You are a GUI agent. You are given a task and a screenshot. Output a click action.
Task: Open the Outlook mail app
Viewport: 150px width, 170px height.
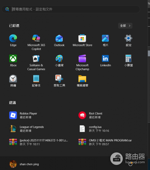[59, 40]
